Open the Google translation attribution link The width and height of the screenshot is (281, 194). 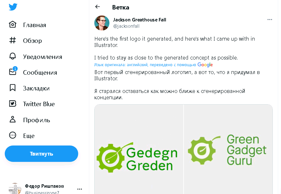205,65
